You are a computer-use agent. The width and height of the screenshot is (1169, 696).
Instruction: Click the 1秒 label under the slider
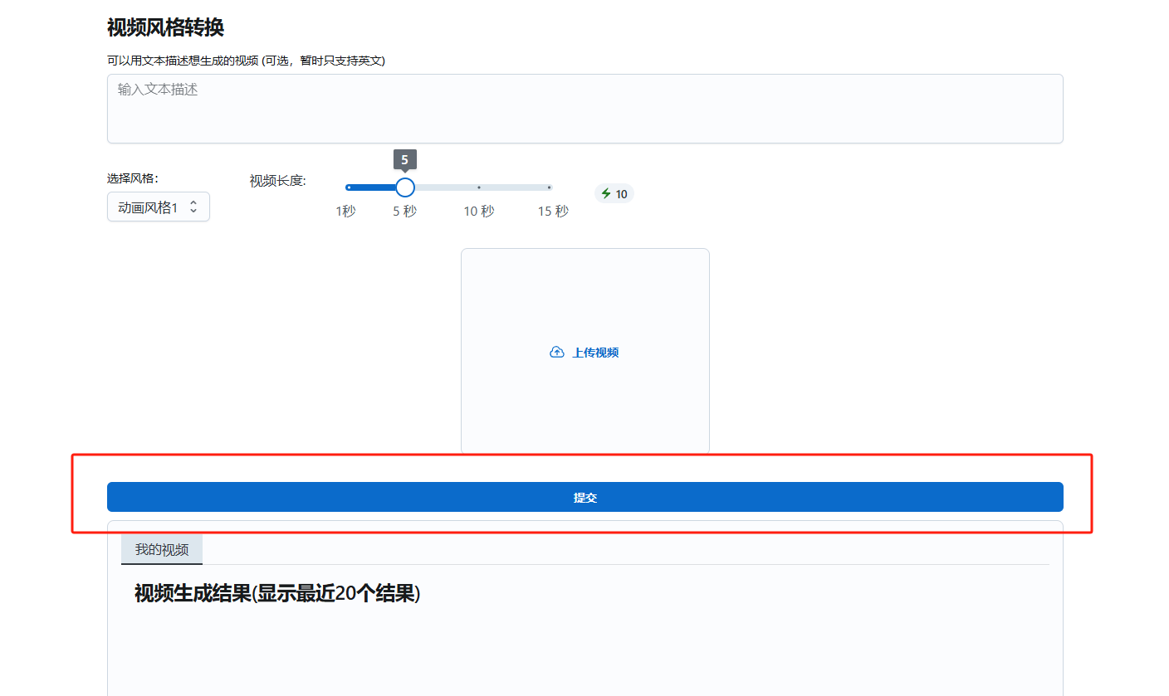click(346, 211)
